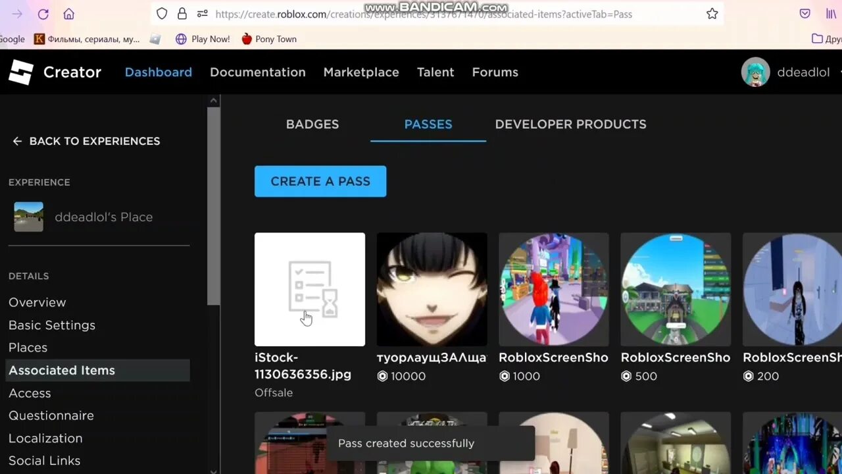This screenshot has width=842, height=474.
Task: Click the padlock site security icon
Action: click(x=182, y=13)
